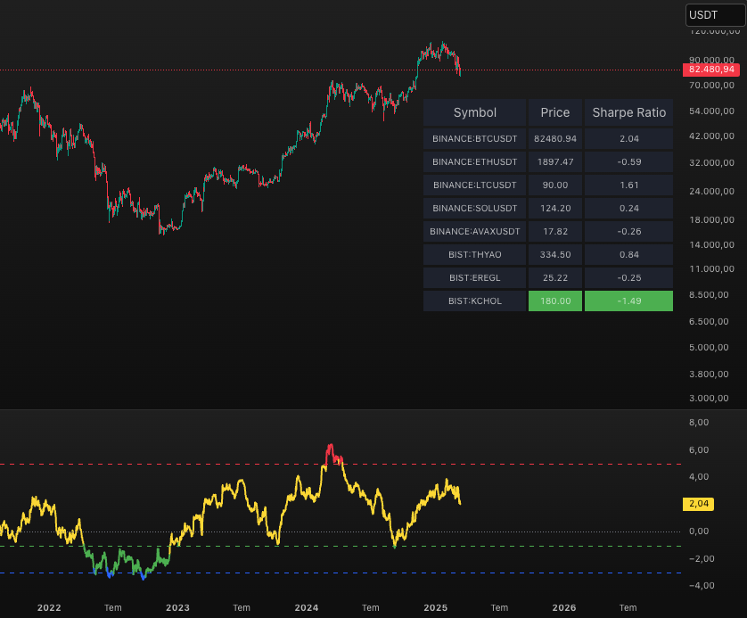Select the BINANCE:LTCUSDT symbol cell
The image size is (747, 618).
474,185
